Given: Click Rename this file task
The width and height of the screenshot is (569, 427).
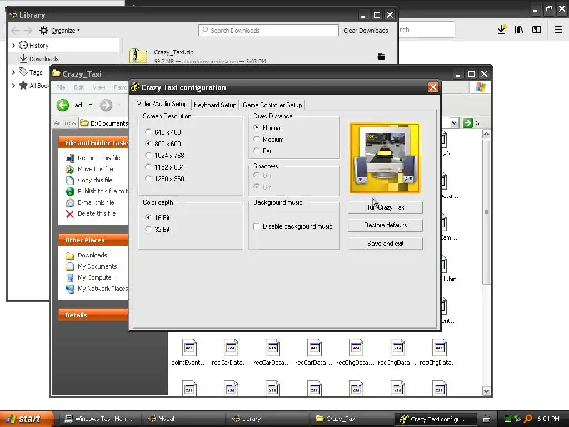Looking at the screenshot, I should (99, 157).
